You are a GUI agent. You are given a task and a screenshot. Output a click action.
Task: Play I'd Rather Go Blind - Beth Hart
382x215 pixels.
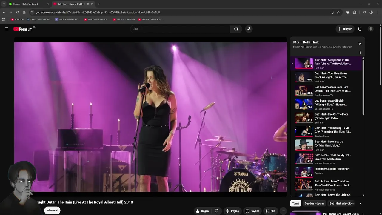[326, 172]
